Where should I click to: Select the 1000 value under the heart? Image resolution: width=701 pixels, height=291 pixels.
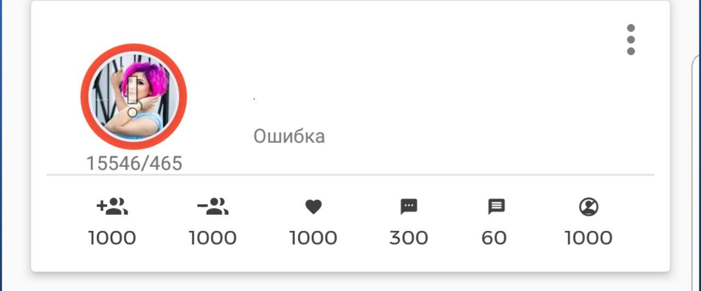pyautogui.click(x=313, y=238)
